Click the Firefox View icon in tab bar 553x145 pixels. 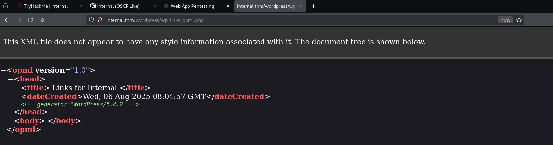pos(6,6)
